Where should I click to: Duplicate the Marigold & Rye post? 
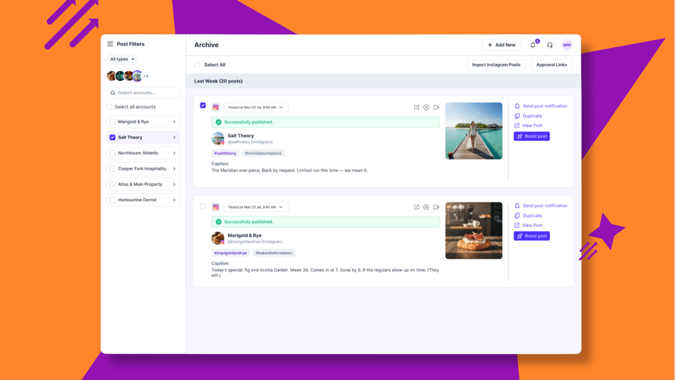[x=528, y=216]
